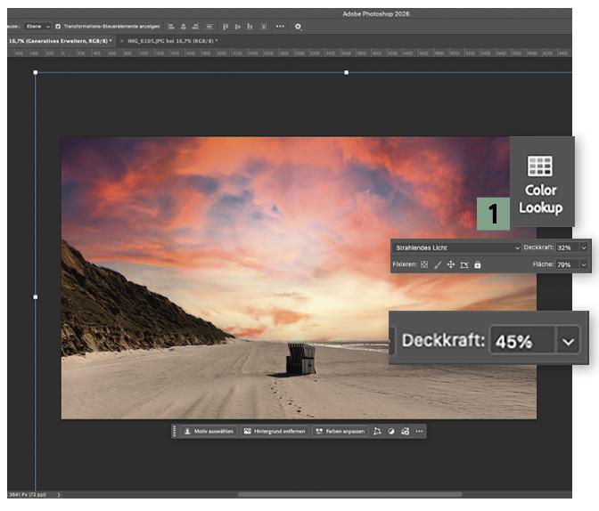Expand the 45% Deckkraft dropdown arrow
599x511 pixels.
[x=568, y=341]
